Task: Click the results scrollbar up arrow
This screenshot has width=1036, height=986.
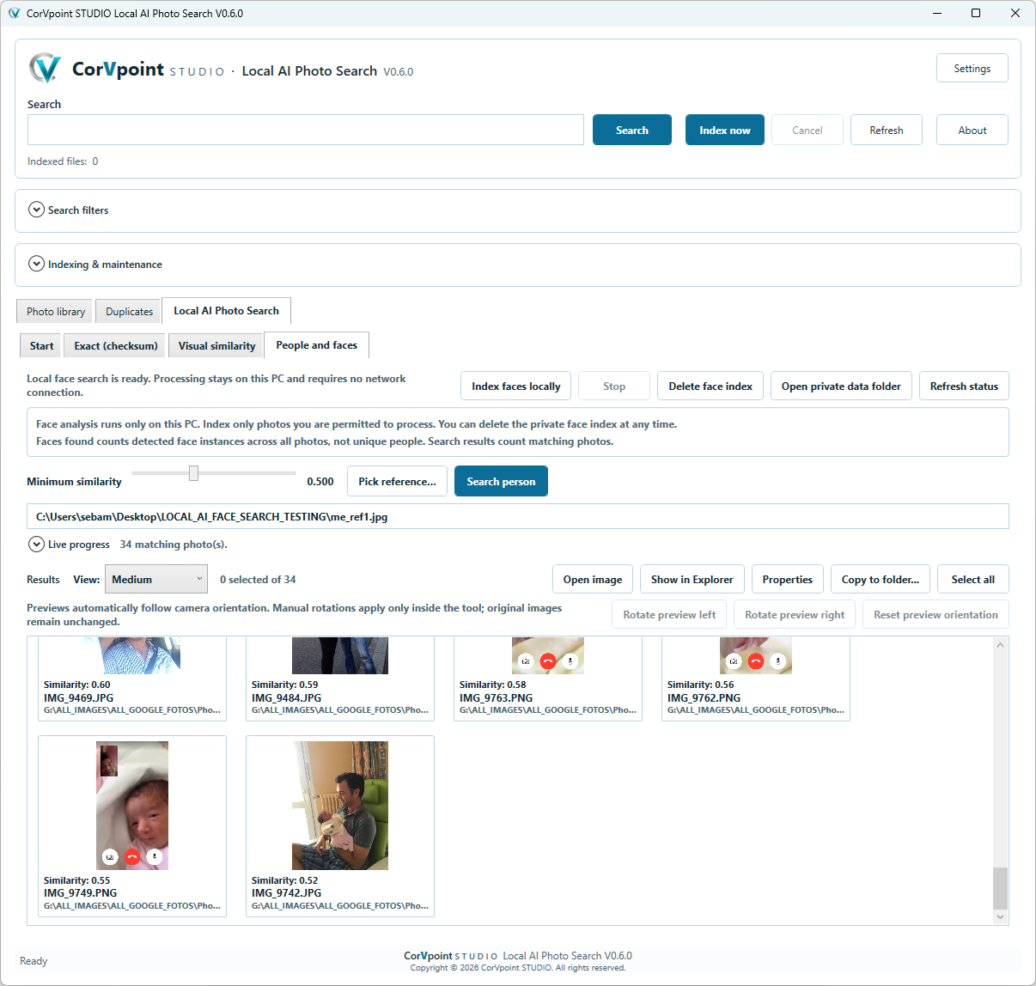Action: click(1000, 645)
